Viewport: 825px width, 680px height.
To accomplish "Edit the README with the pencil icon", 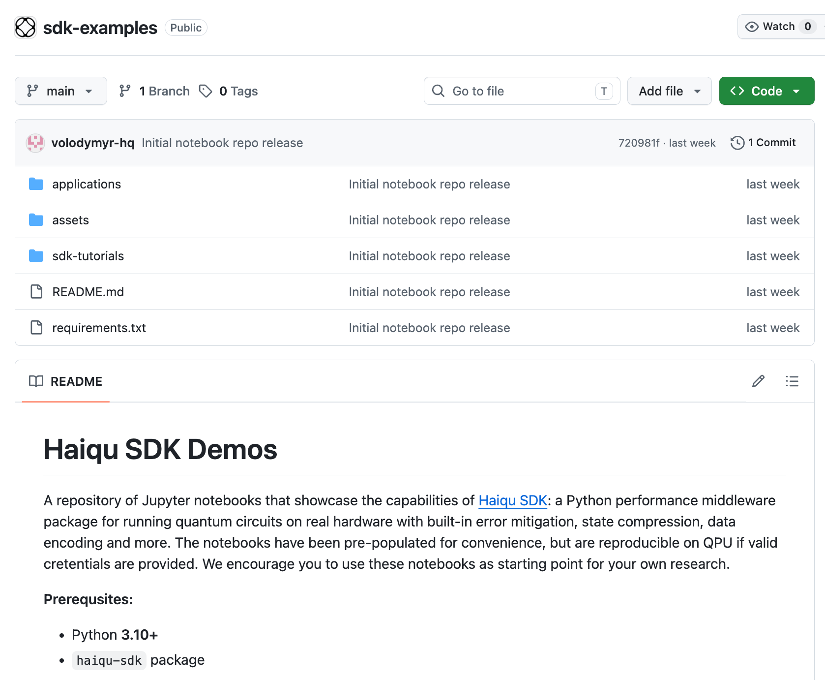I will (x=758, y=381).
